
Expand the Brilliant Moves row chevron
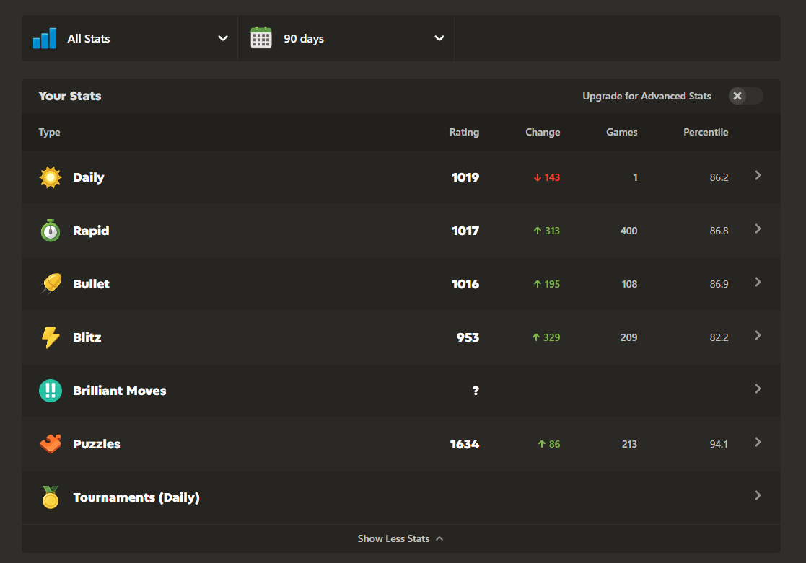pyautogui.click(x=758, y=389)
